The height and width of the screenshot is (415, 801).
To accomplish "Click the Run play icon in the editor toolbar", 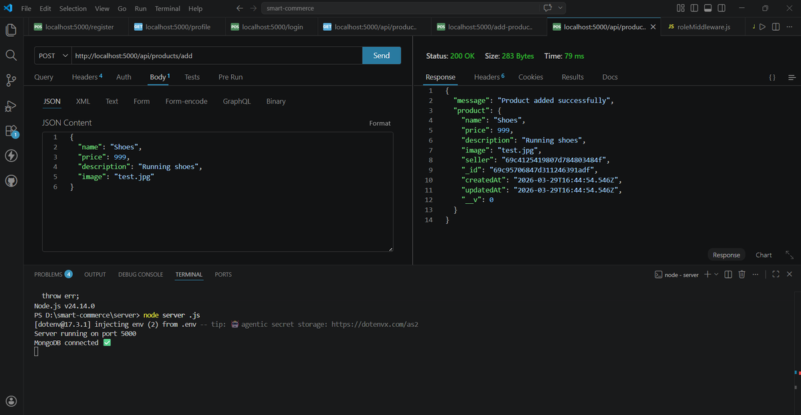I will (x=762, y=27).
